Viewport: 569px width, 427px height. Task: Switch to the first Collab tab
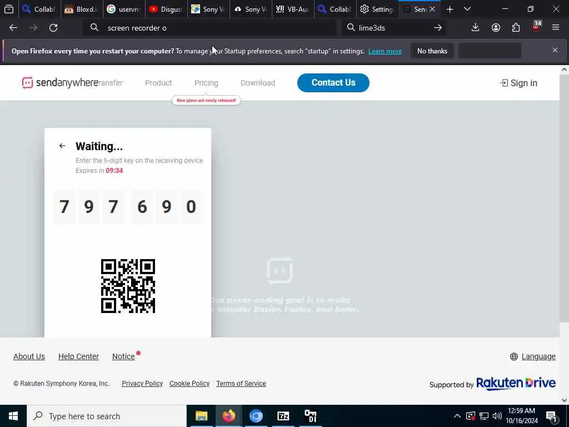39,9
